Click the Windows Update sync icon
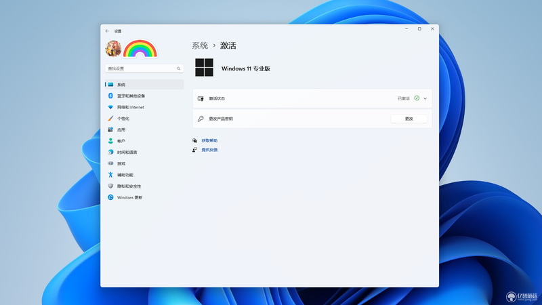The height and width of the screenshot is (305, 542). pos(110,197)
